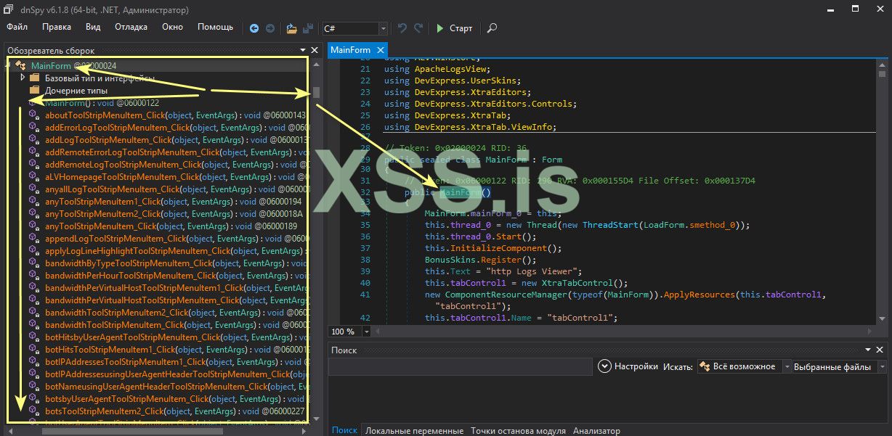Viewport: 892px width, 436px height.
Task: Open the 'Выбранные файлы' scope dropdown
Action: click(881, 367)
